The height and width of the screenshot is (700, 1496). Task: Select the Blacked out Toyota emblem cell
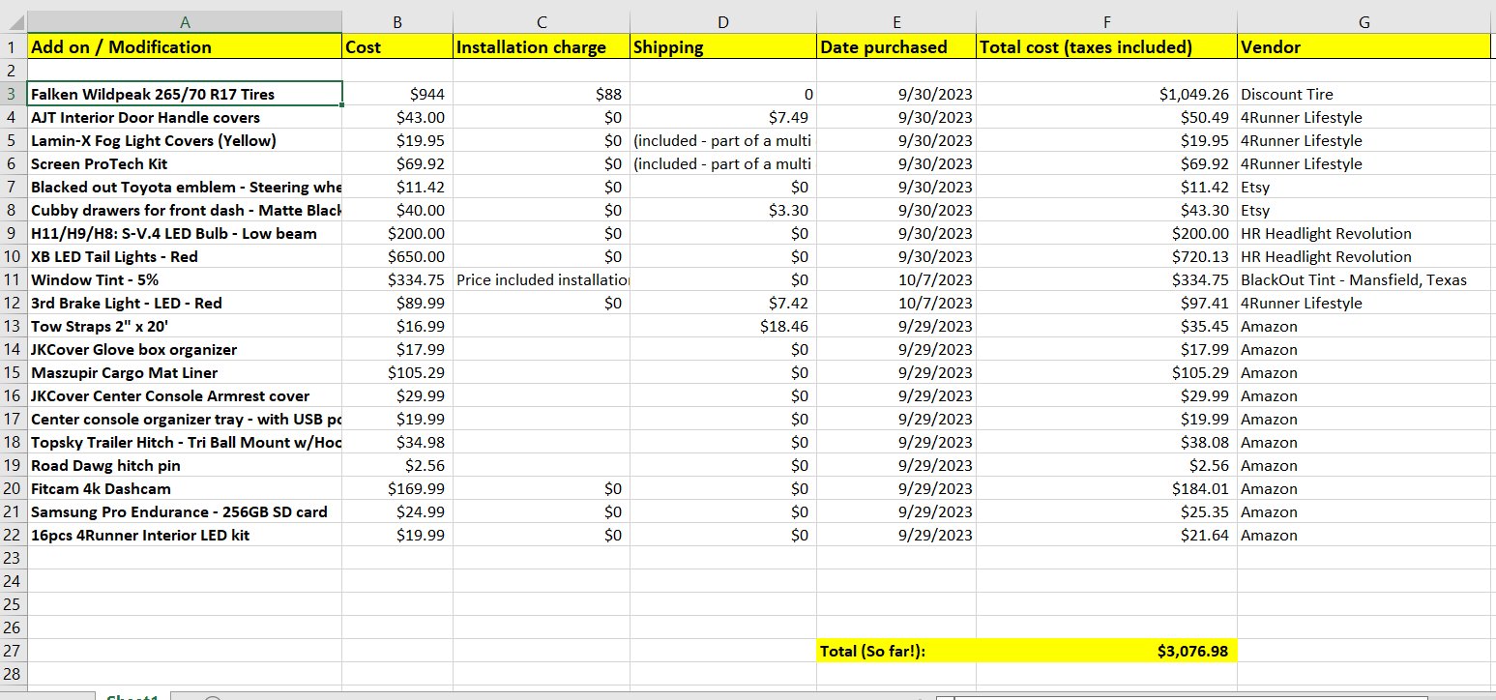[x=185, y=187]
